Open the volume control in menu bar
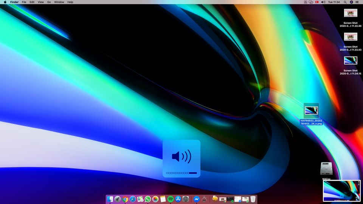363x204 pixels. pos(323,2)
